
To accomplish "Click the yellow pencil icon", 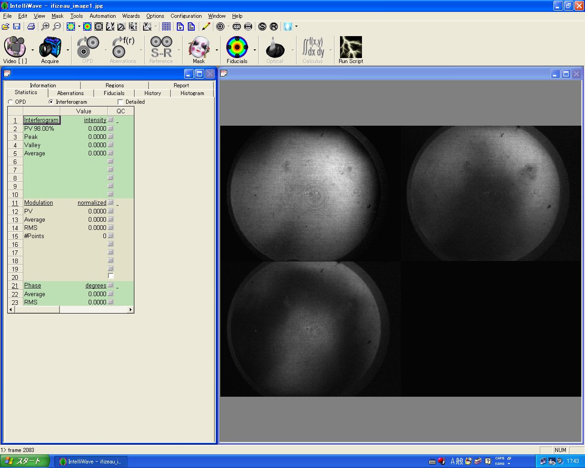I will (x=206, y=27).
